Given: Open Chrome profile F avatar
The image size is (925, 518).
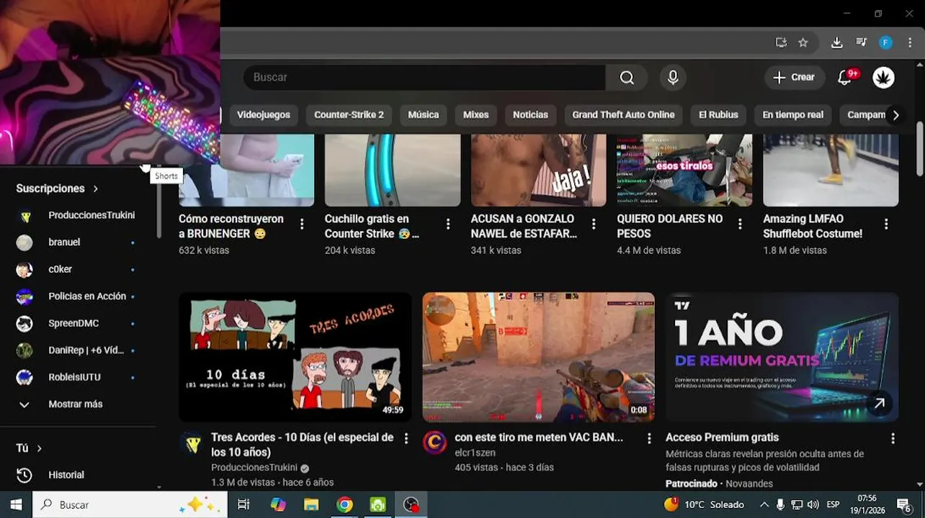Looking at the screenshot, I should pyautogui.click(x=885, y=42).
